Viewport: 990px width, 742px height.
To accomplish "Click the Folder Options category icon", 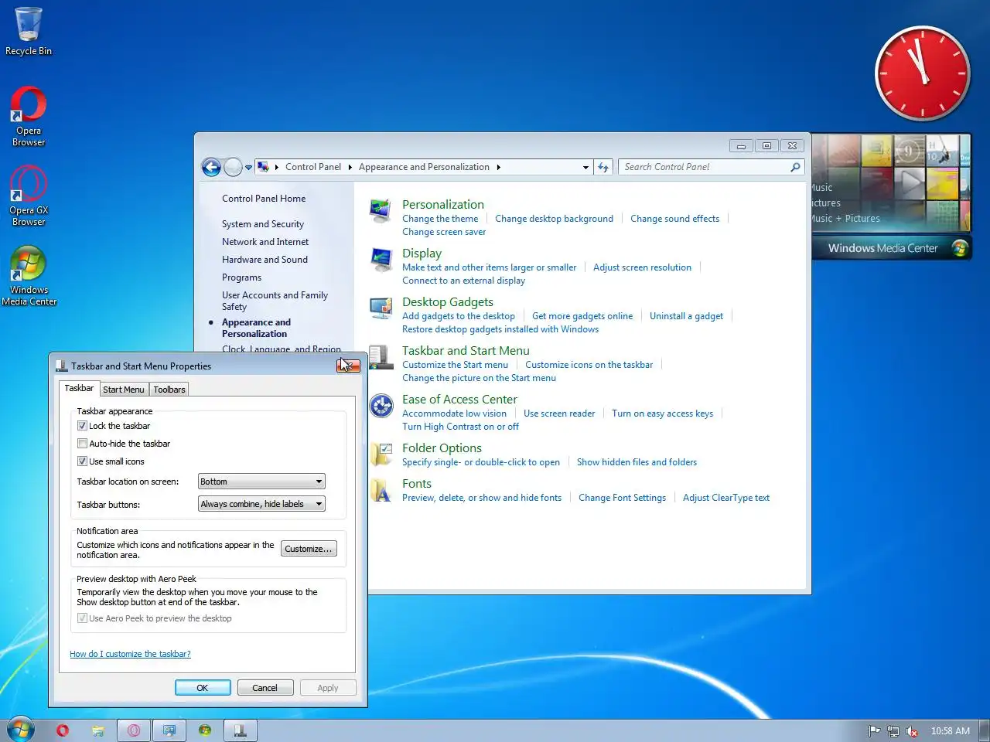I will click(381, 454).
